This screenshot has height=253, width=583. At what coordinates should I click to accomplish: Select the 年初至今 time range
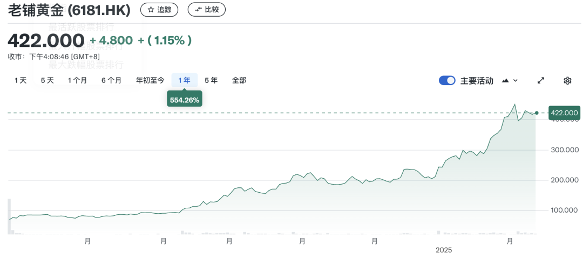point(150,81)
